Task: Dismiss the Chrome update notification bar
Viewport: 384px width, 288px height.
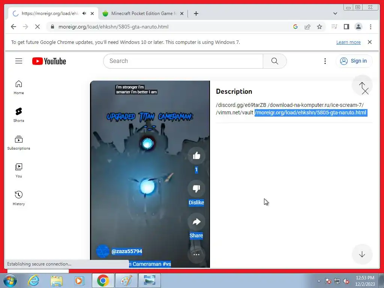Action: (370, 42)
